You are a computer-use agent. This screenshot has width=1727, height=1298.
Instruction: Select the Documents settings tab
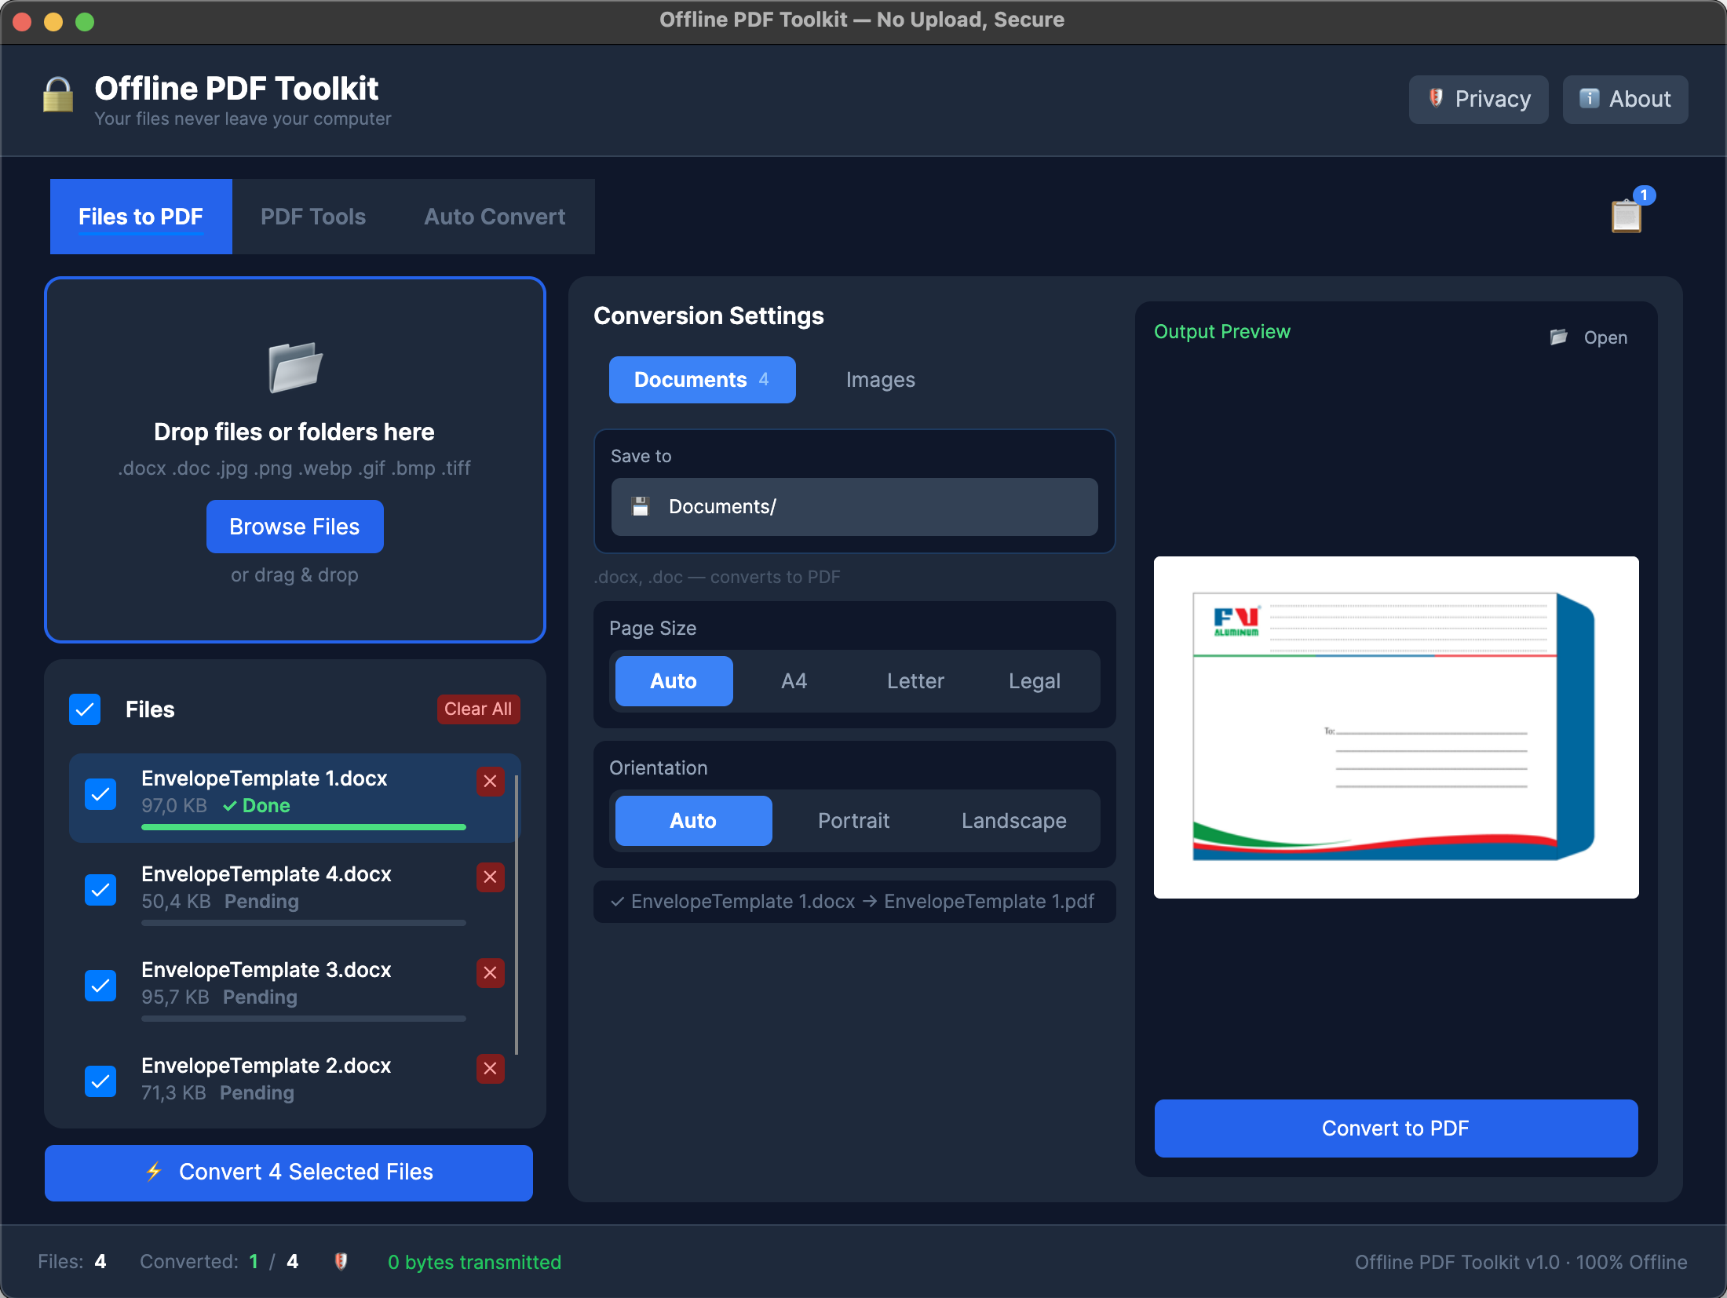702,380
